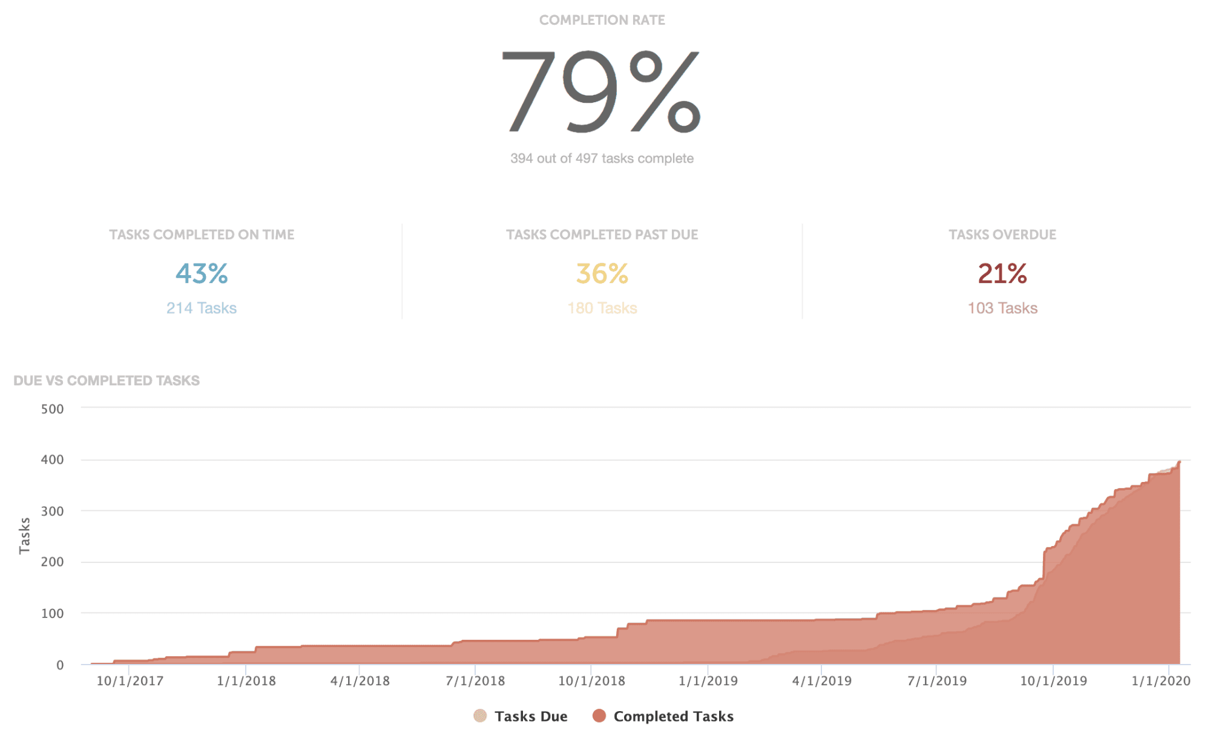The width and height of the screenshot is (1210, 745).
Task: Click the Due vs Completed Tasks heading
Action: (107, 380)
